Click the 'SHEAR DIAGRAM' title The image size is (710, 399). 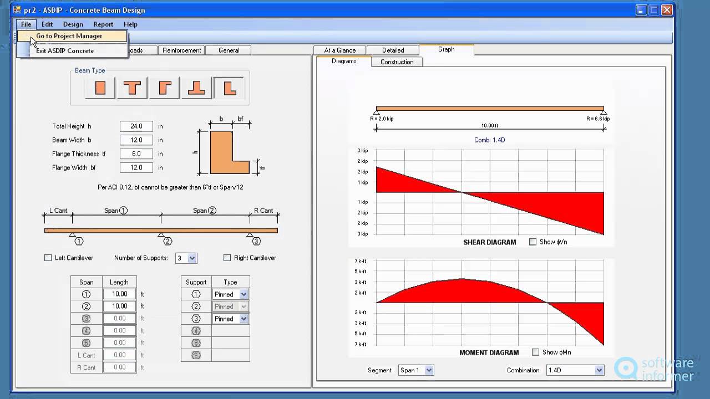click(490, 242)
